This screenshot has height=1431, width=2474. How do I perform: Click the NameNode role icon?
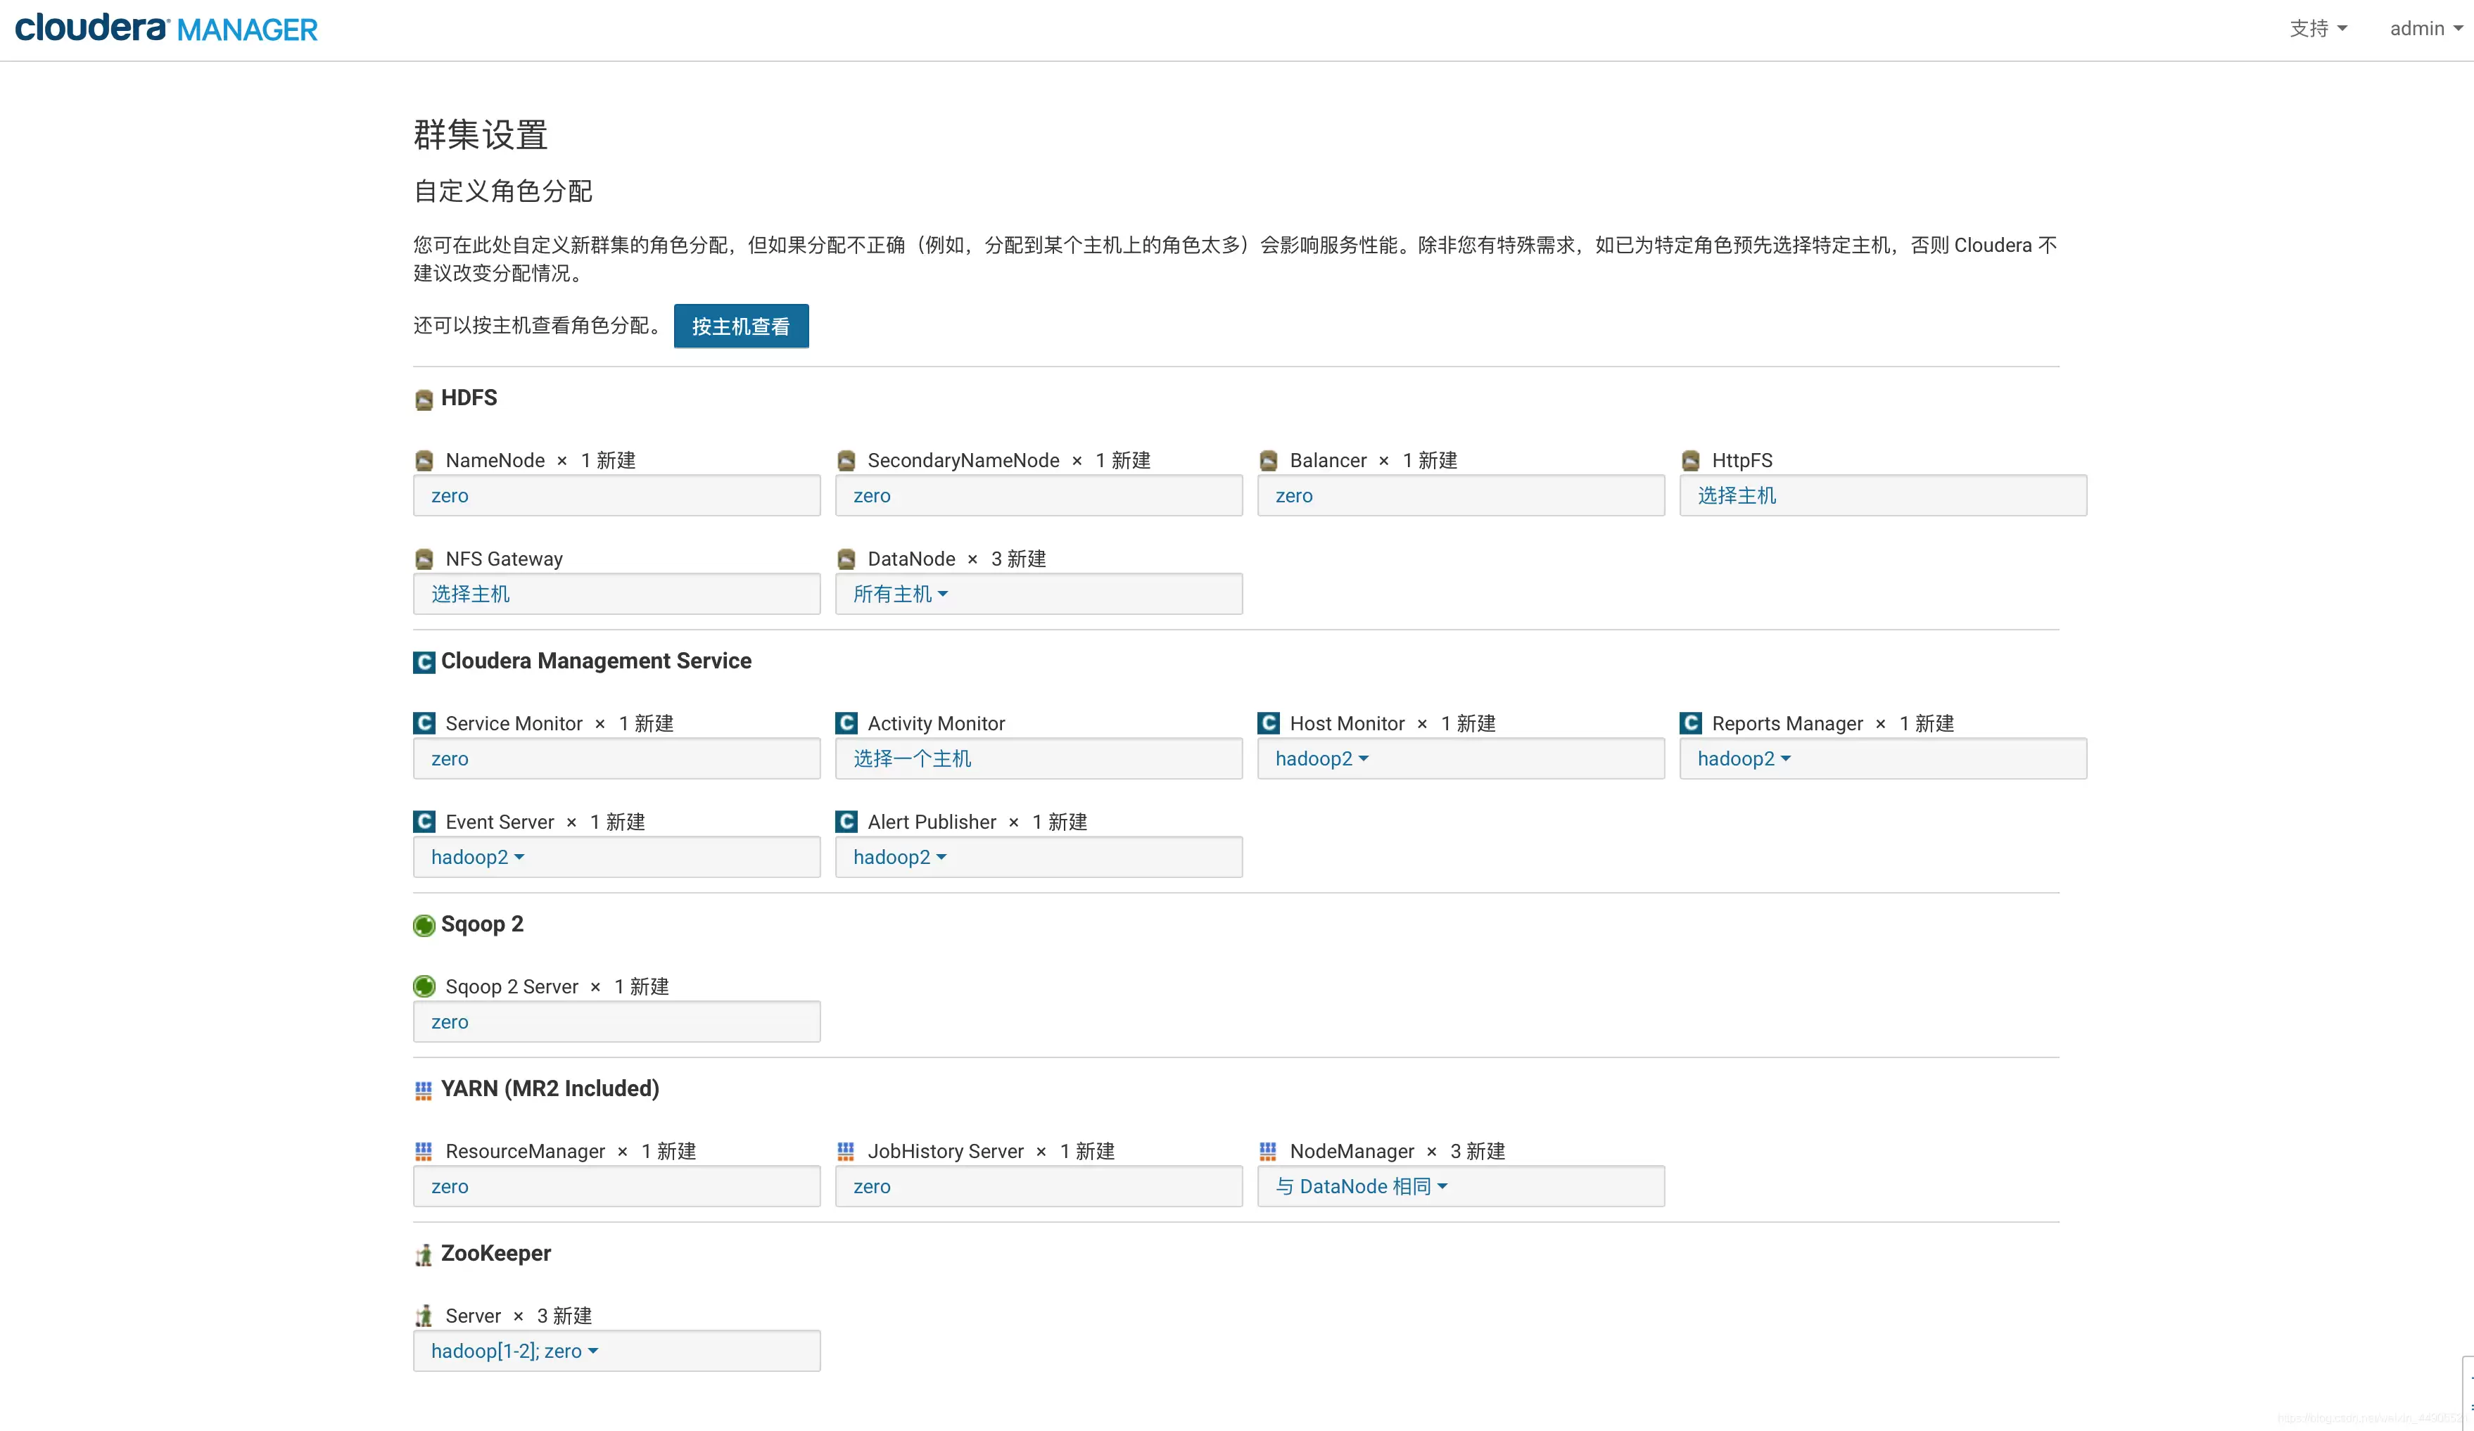pos(424,462)
